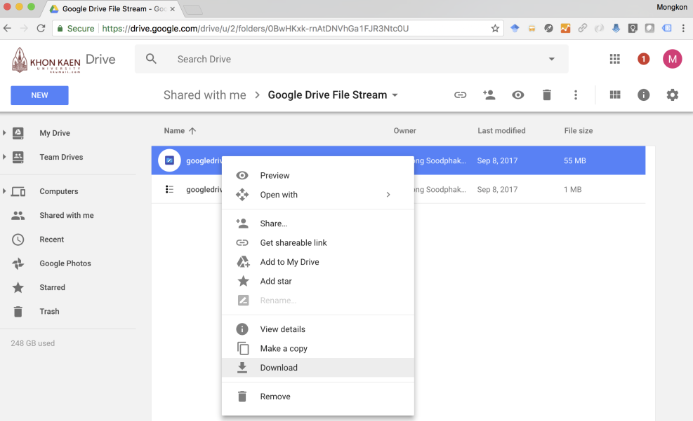
Task: Choose Download from the context menu
Action: (x=279, y=367)
